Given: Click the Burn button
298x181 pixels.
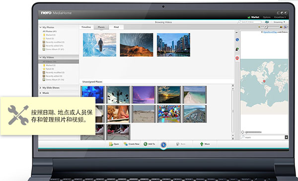Looking at the screenshot, I should pos(181,144).
